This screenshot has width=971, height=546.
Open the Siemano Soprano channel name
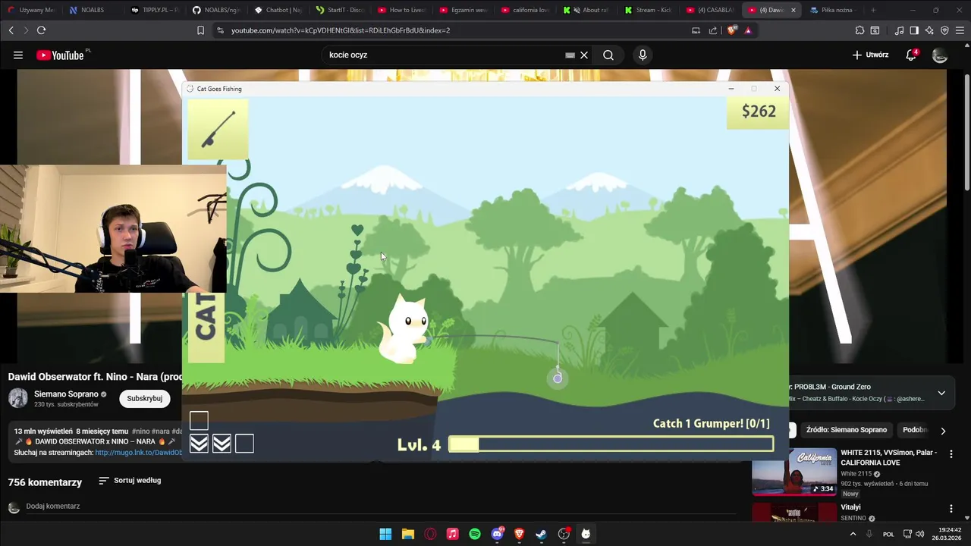tap(66, 394)
